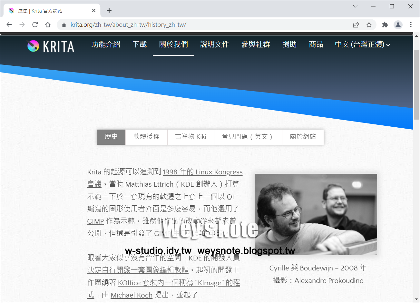Viewport: 420px width, 303px height.
Task: Open the 功能介紹 menu
Action: [106, 44]
